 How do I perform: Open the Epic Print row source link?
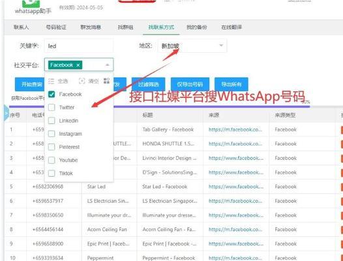point(236,243)
